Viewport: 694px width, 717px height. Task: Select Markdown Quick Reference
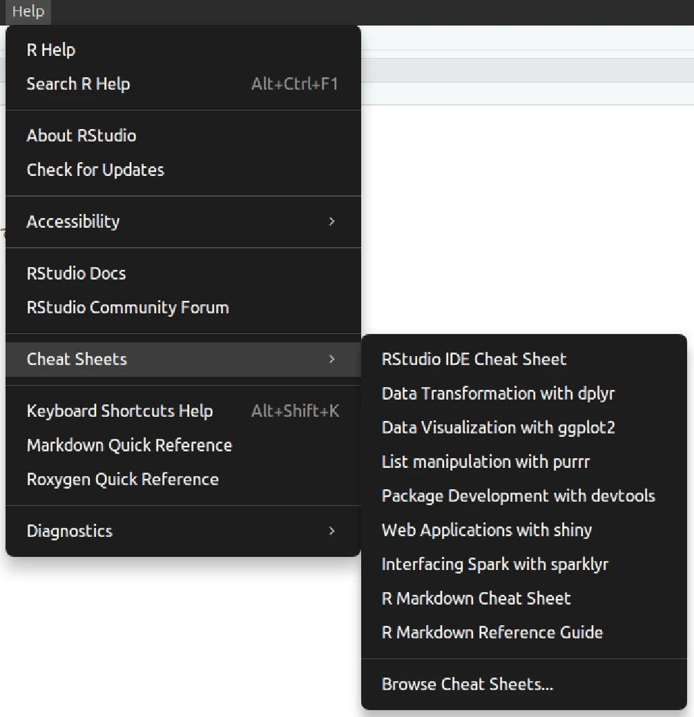[x=183, y=445]
